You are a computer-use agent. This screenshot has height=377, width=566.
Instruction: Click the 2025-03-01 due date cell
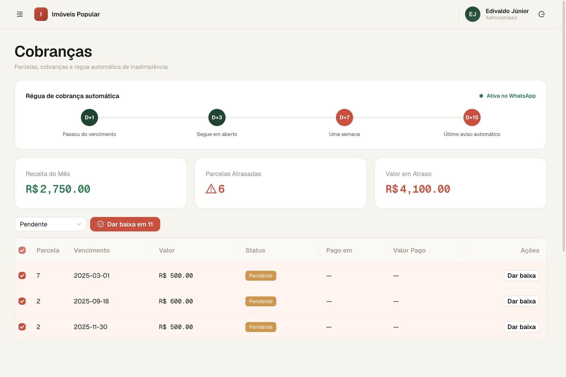point(92,275)
